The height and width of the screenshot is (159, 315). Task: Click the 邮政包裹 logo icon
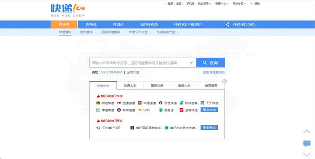click(x=182, y=103)
